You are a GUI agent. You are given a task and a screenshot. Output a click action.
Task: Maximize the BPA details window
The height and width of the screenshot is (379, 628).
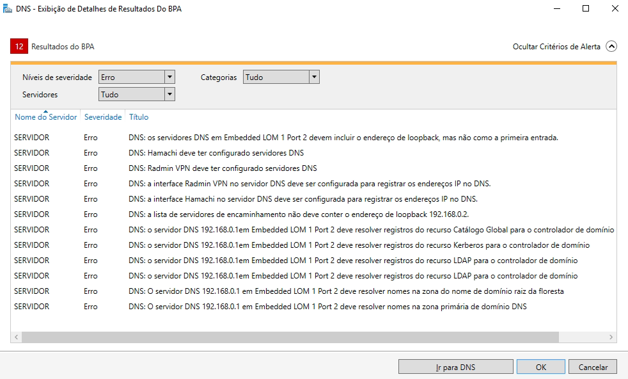click(586, 8)
